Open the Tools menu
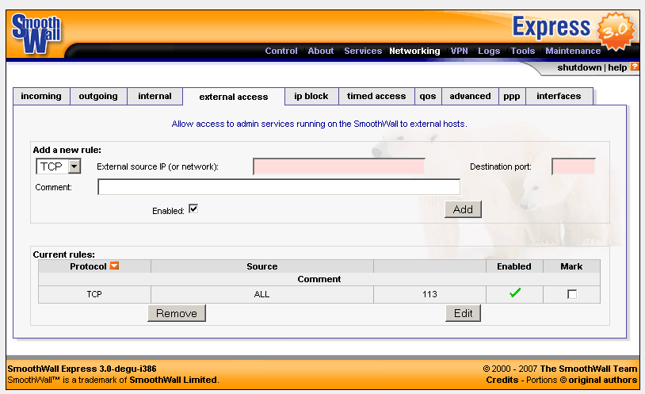The height and width of the screenshot is (394, 645). (x=522, y=51)
